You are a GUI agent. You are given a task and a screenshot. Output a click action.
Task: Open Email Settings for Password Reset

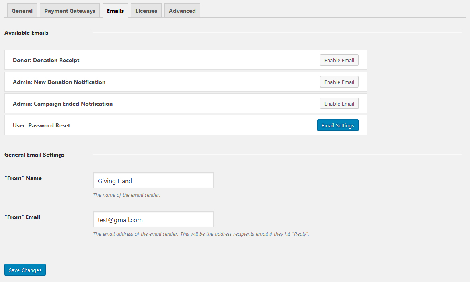(338, 125)
